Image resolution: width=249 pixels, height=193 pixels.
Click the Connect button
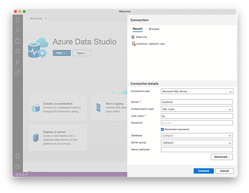pos(204,171)
